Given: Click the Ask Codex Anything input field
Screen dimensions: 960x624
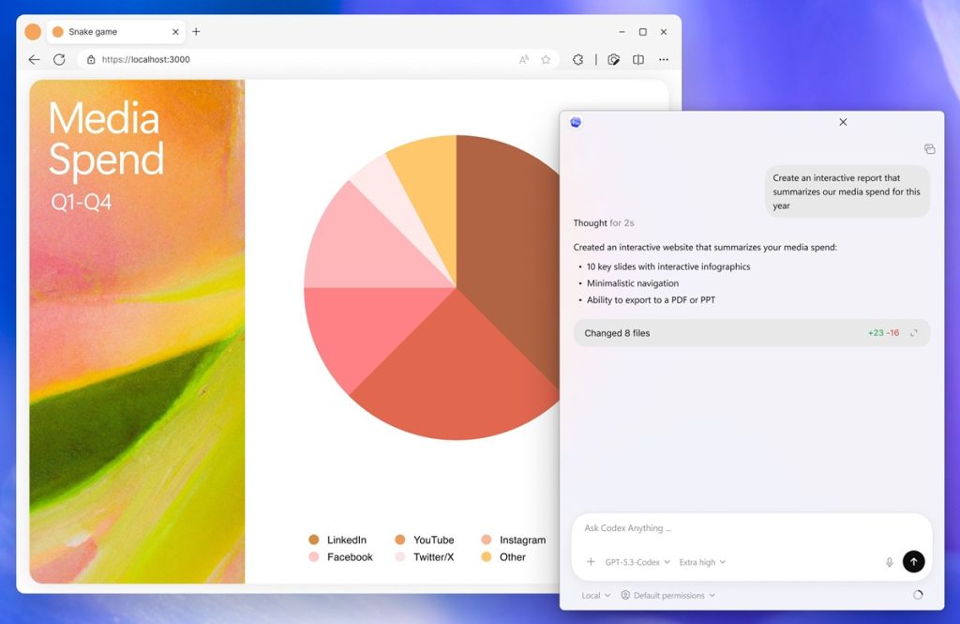Looking at the screenshot, I should click(731, 528).
